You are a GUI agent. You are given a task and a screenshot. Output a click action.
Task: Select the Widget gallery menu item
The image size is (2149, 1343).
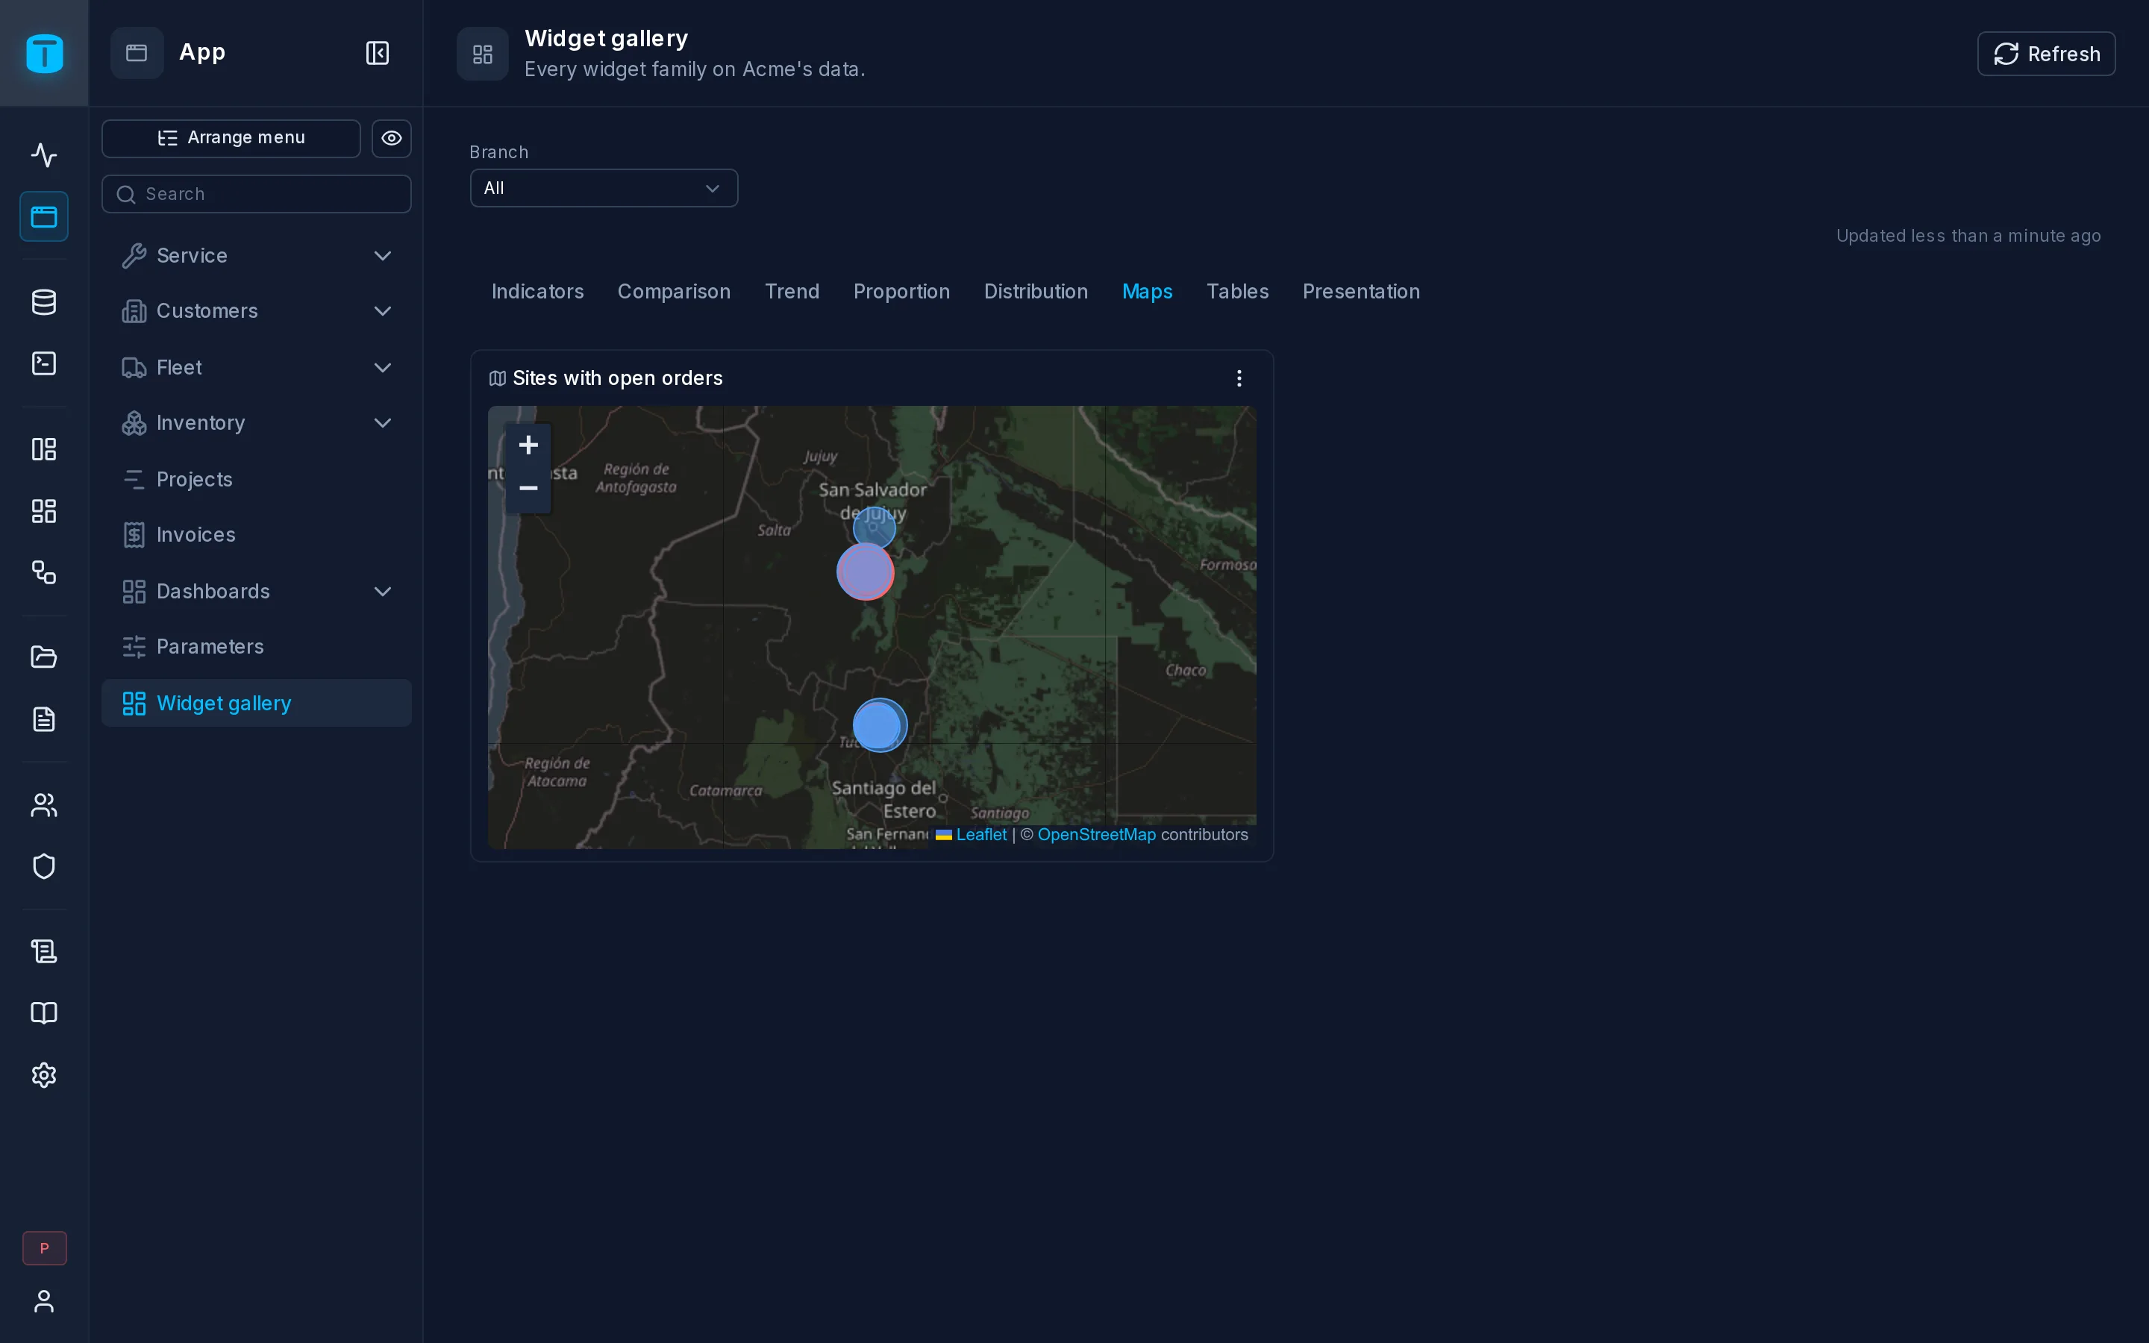point(257,704)
